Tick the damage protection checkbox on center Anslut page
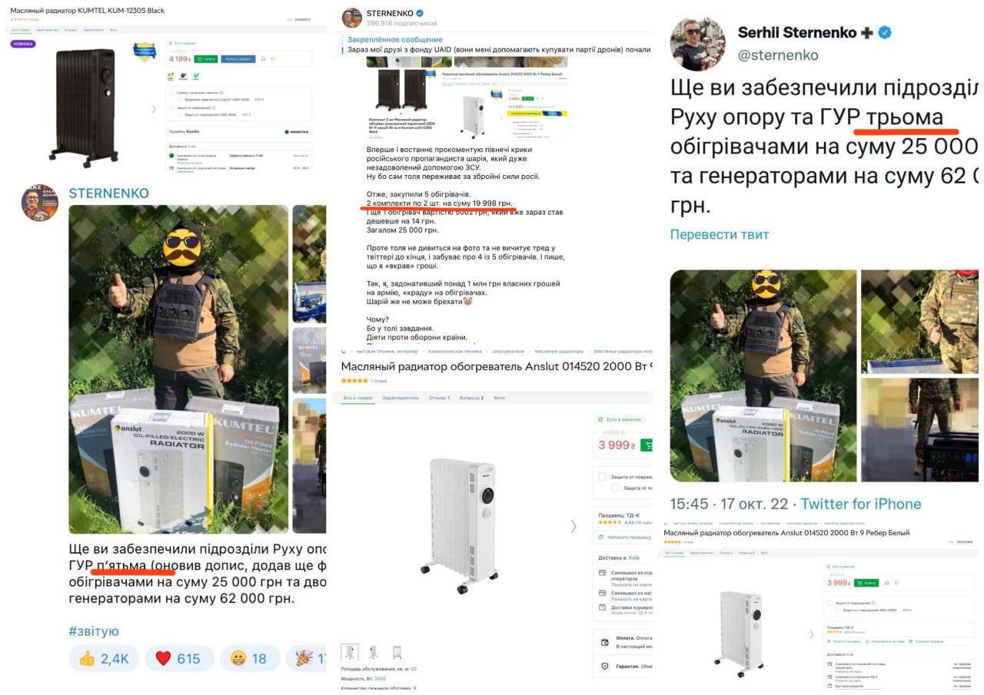 click(x=603, y=476)
